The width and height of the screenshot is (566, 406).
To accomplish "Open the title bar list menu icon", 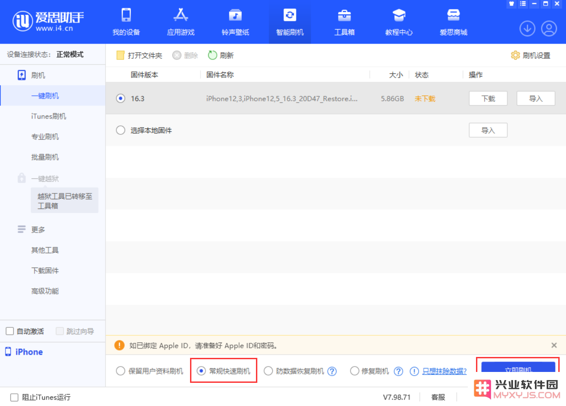I will (x=523, y=4).
